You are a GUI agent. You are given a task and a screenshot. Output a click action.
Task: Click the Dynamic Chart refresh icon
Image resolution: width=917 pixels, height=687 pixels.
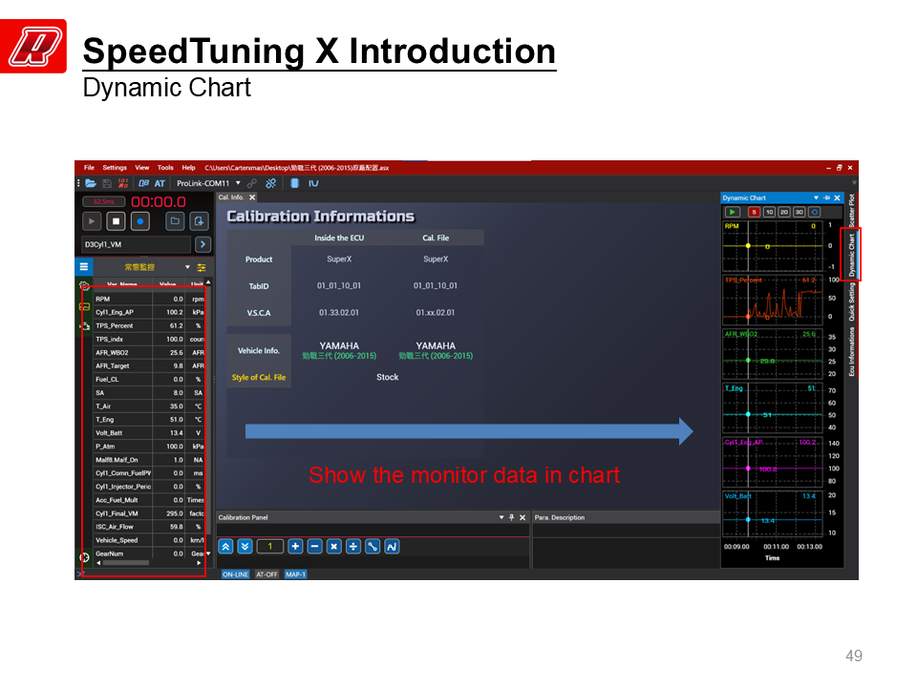[814, 212]
